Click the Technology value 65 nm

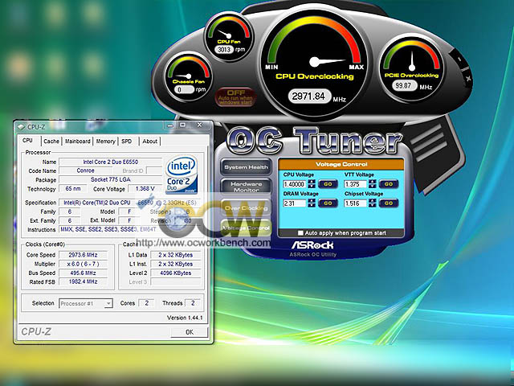click(73, 189)
